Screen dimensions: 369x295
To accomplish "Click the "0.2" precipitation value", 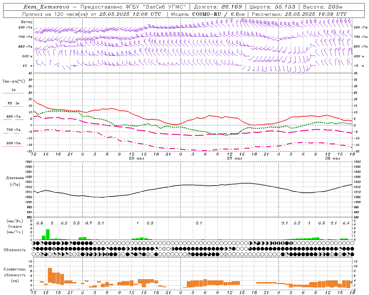I will point(64,223).
